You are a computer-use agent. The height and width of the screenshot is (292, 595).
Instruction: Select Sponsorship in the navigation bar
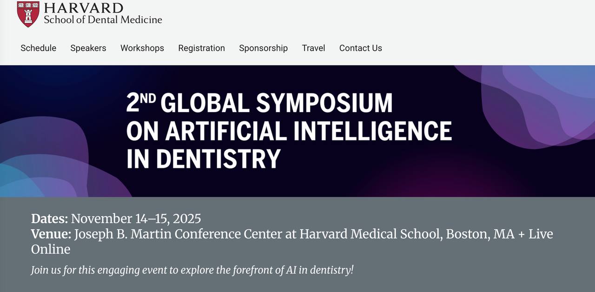tap(263, 48)
